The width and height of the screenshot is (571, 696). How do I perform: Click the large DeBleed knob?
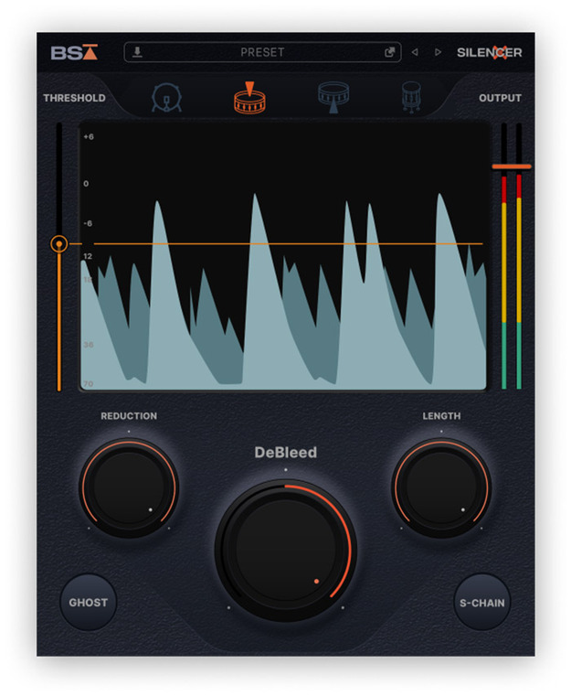[x=285, y=549]
